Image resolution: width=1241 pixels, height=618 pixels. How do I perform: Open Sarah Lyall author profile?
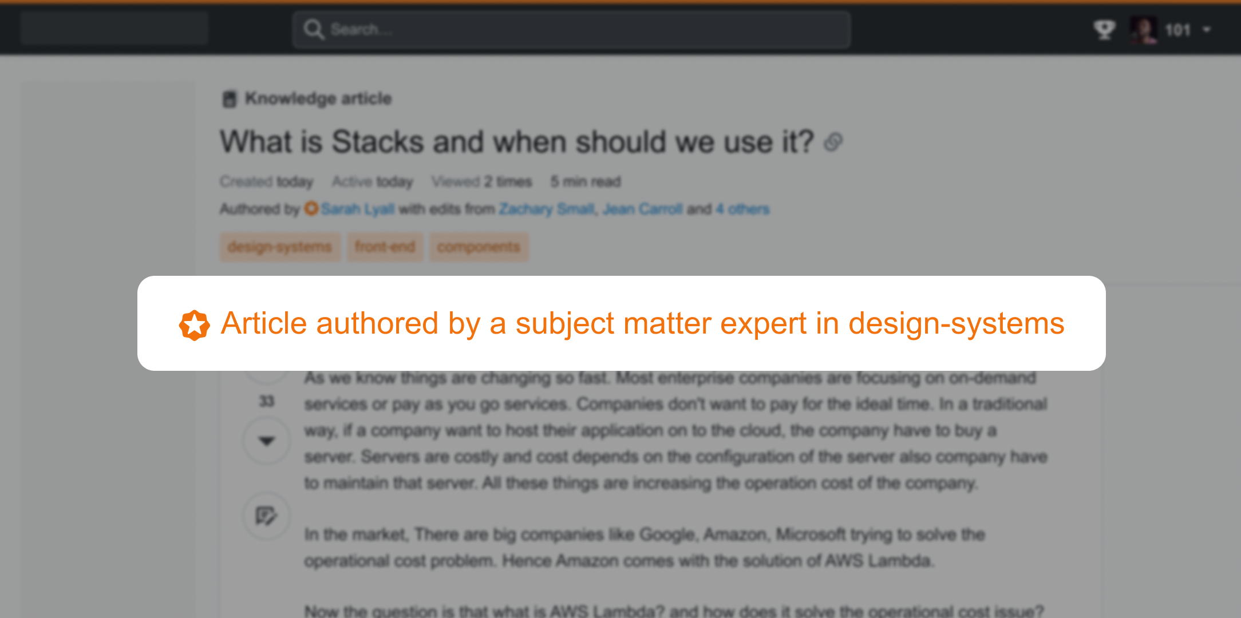(358, 209)
